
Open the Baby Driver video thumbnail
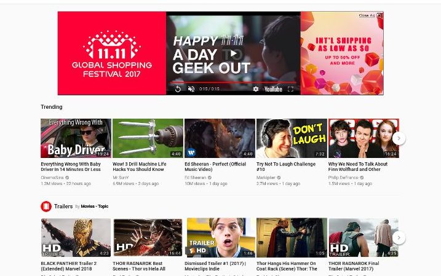pyautogui.click(x=76, y=138)
